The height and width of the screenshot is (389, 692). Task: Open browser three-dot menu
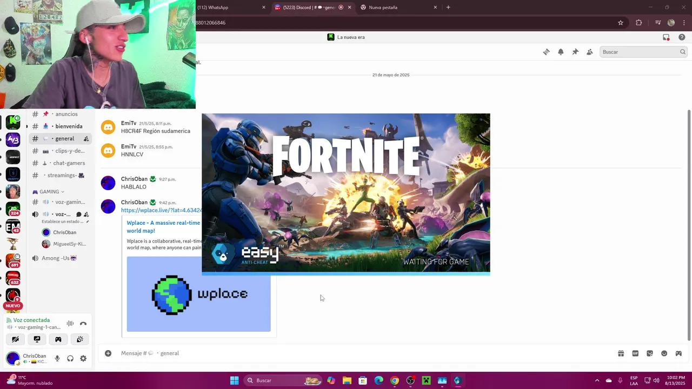(x=684, y=23)
